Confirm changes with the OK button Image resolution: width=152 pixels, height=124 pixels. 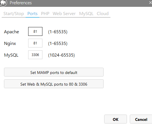coord(116,119)
